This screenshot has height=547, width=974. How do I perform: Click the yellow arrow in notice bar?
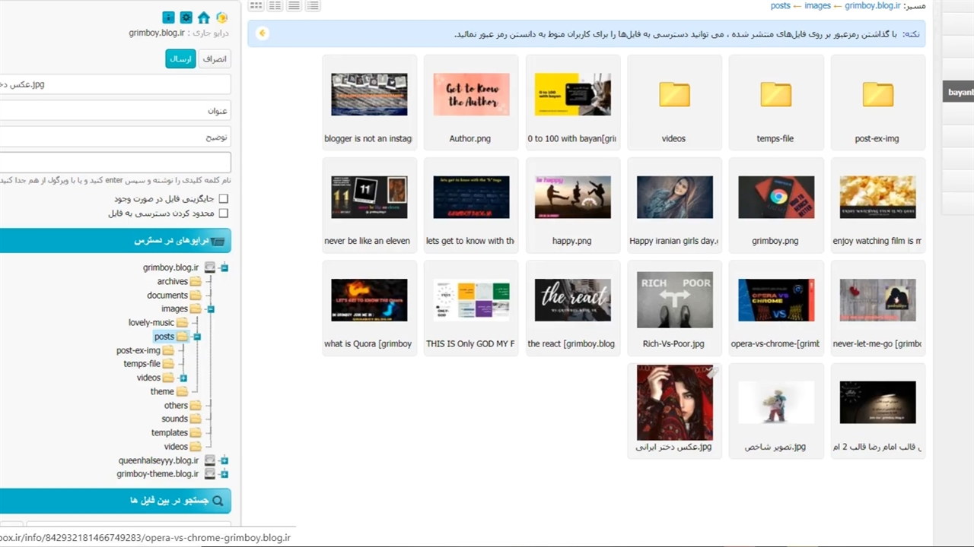pyautogui.click(x=263, y=33)
